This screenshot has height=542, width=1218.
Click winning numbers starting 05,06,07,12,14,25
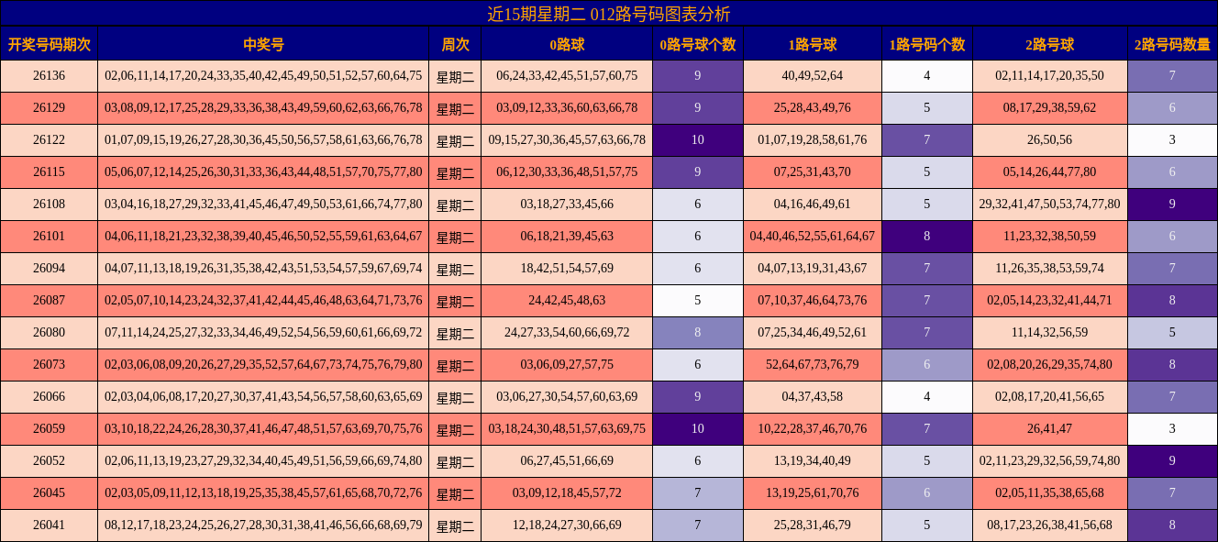(263, 172)
